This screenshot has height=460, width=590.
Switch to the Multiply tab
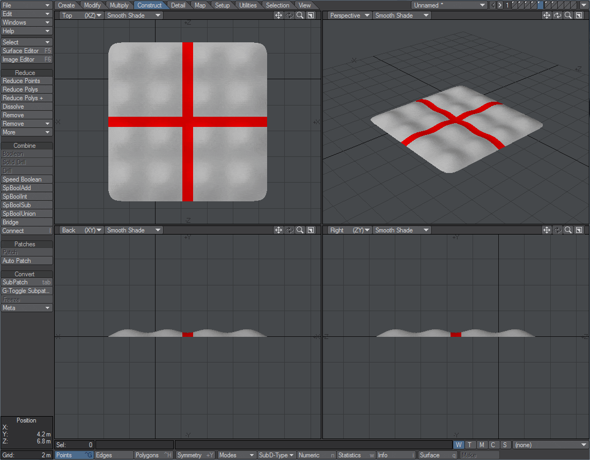tap(119, 5)
